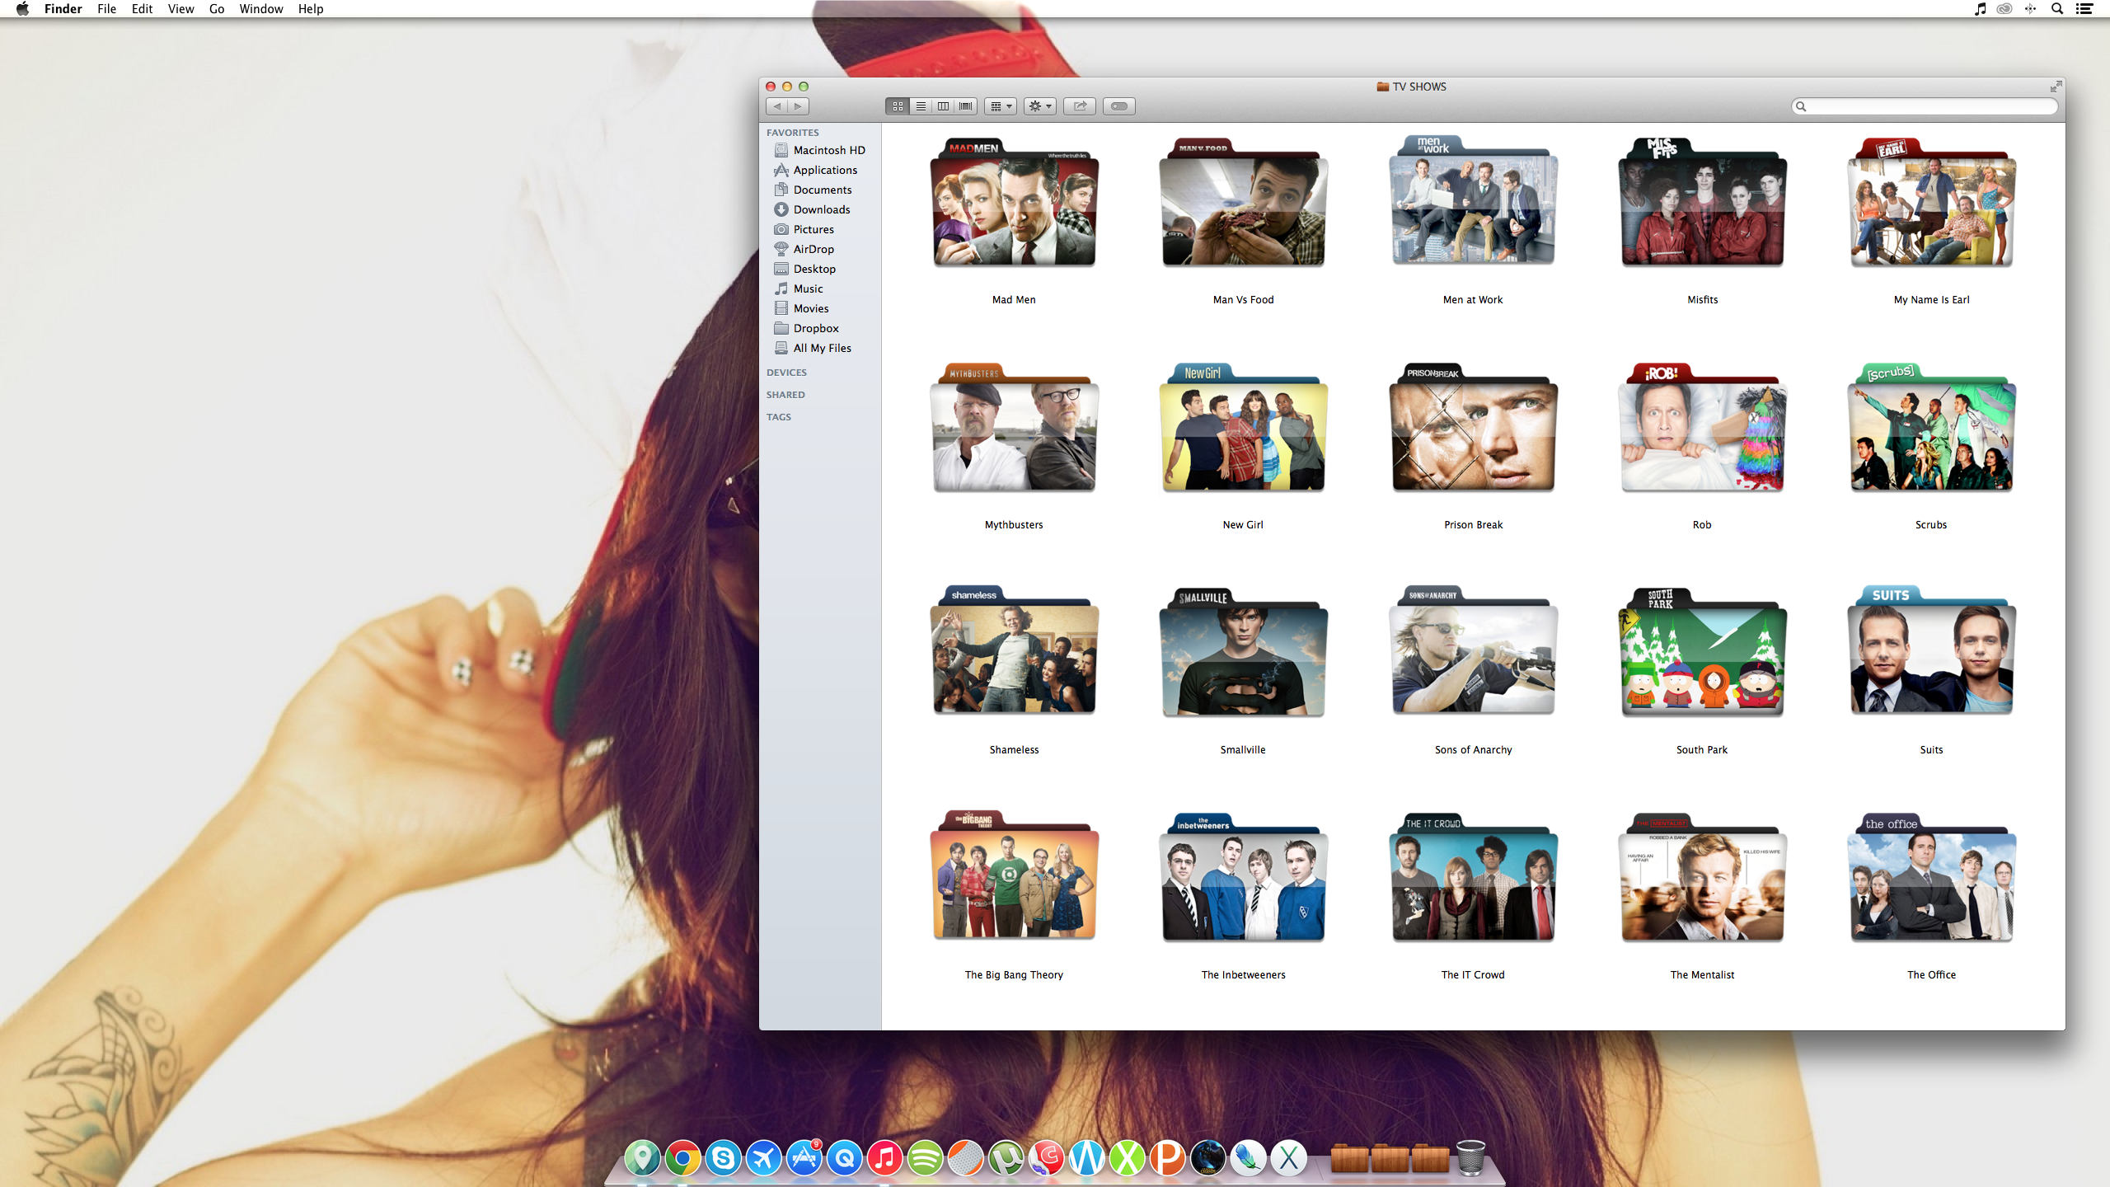Screen dimensions: 2110x1187
Task: Launch QuickTime Player from the Dock
Action: point(844,1157)
